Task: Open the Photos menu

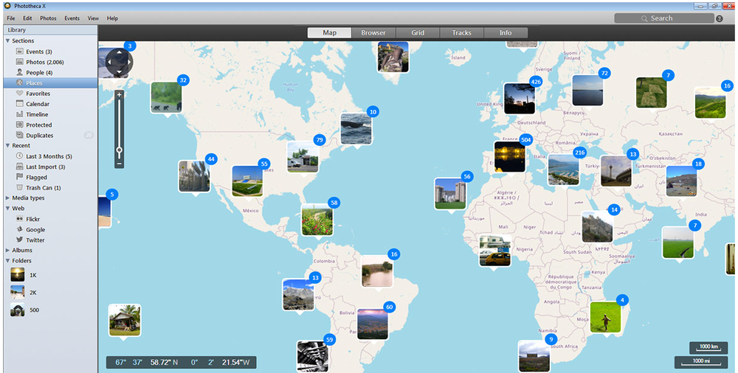Action: click(x=48, y=18)
